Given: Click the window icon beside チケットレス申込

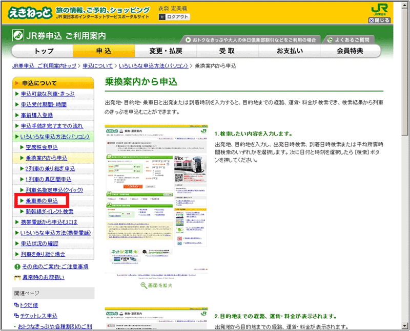Looking at the screenshot, I should pos(16,316).
